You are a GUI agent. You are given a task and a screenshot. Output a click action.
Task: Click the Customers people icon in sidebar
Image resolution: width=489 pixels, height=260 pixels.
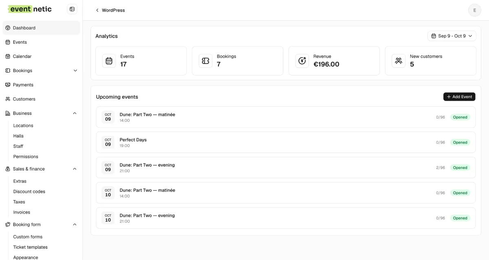[8, 99]
